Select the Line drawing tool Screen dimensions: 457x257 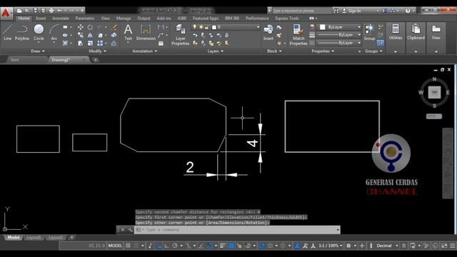[x=7, y=32]
